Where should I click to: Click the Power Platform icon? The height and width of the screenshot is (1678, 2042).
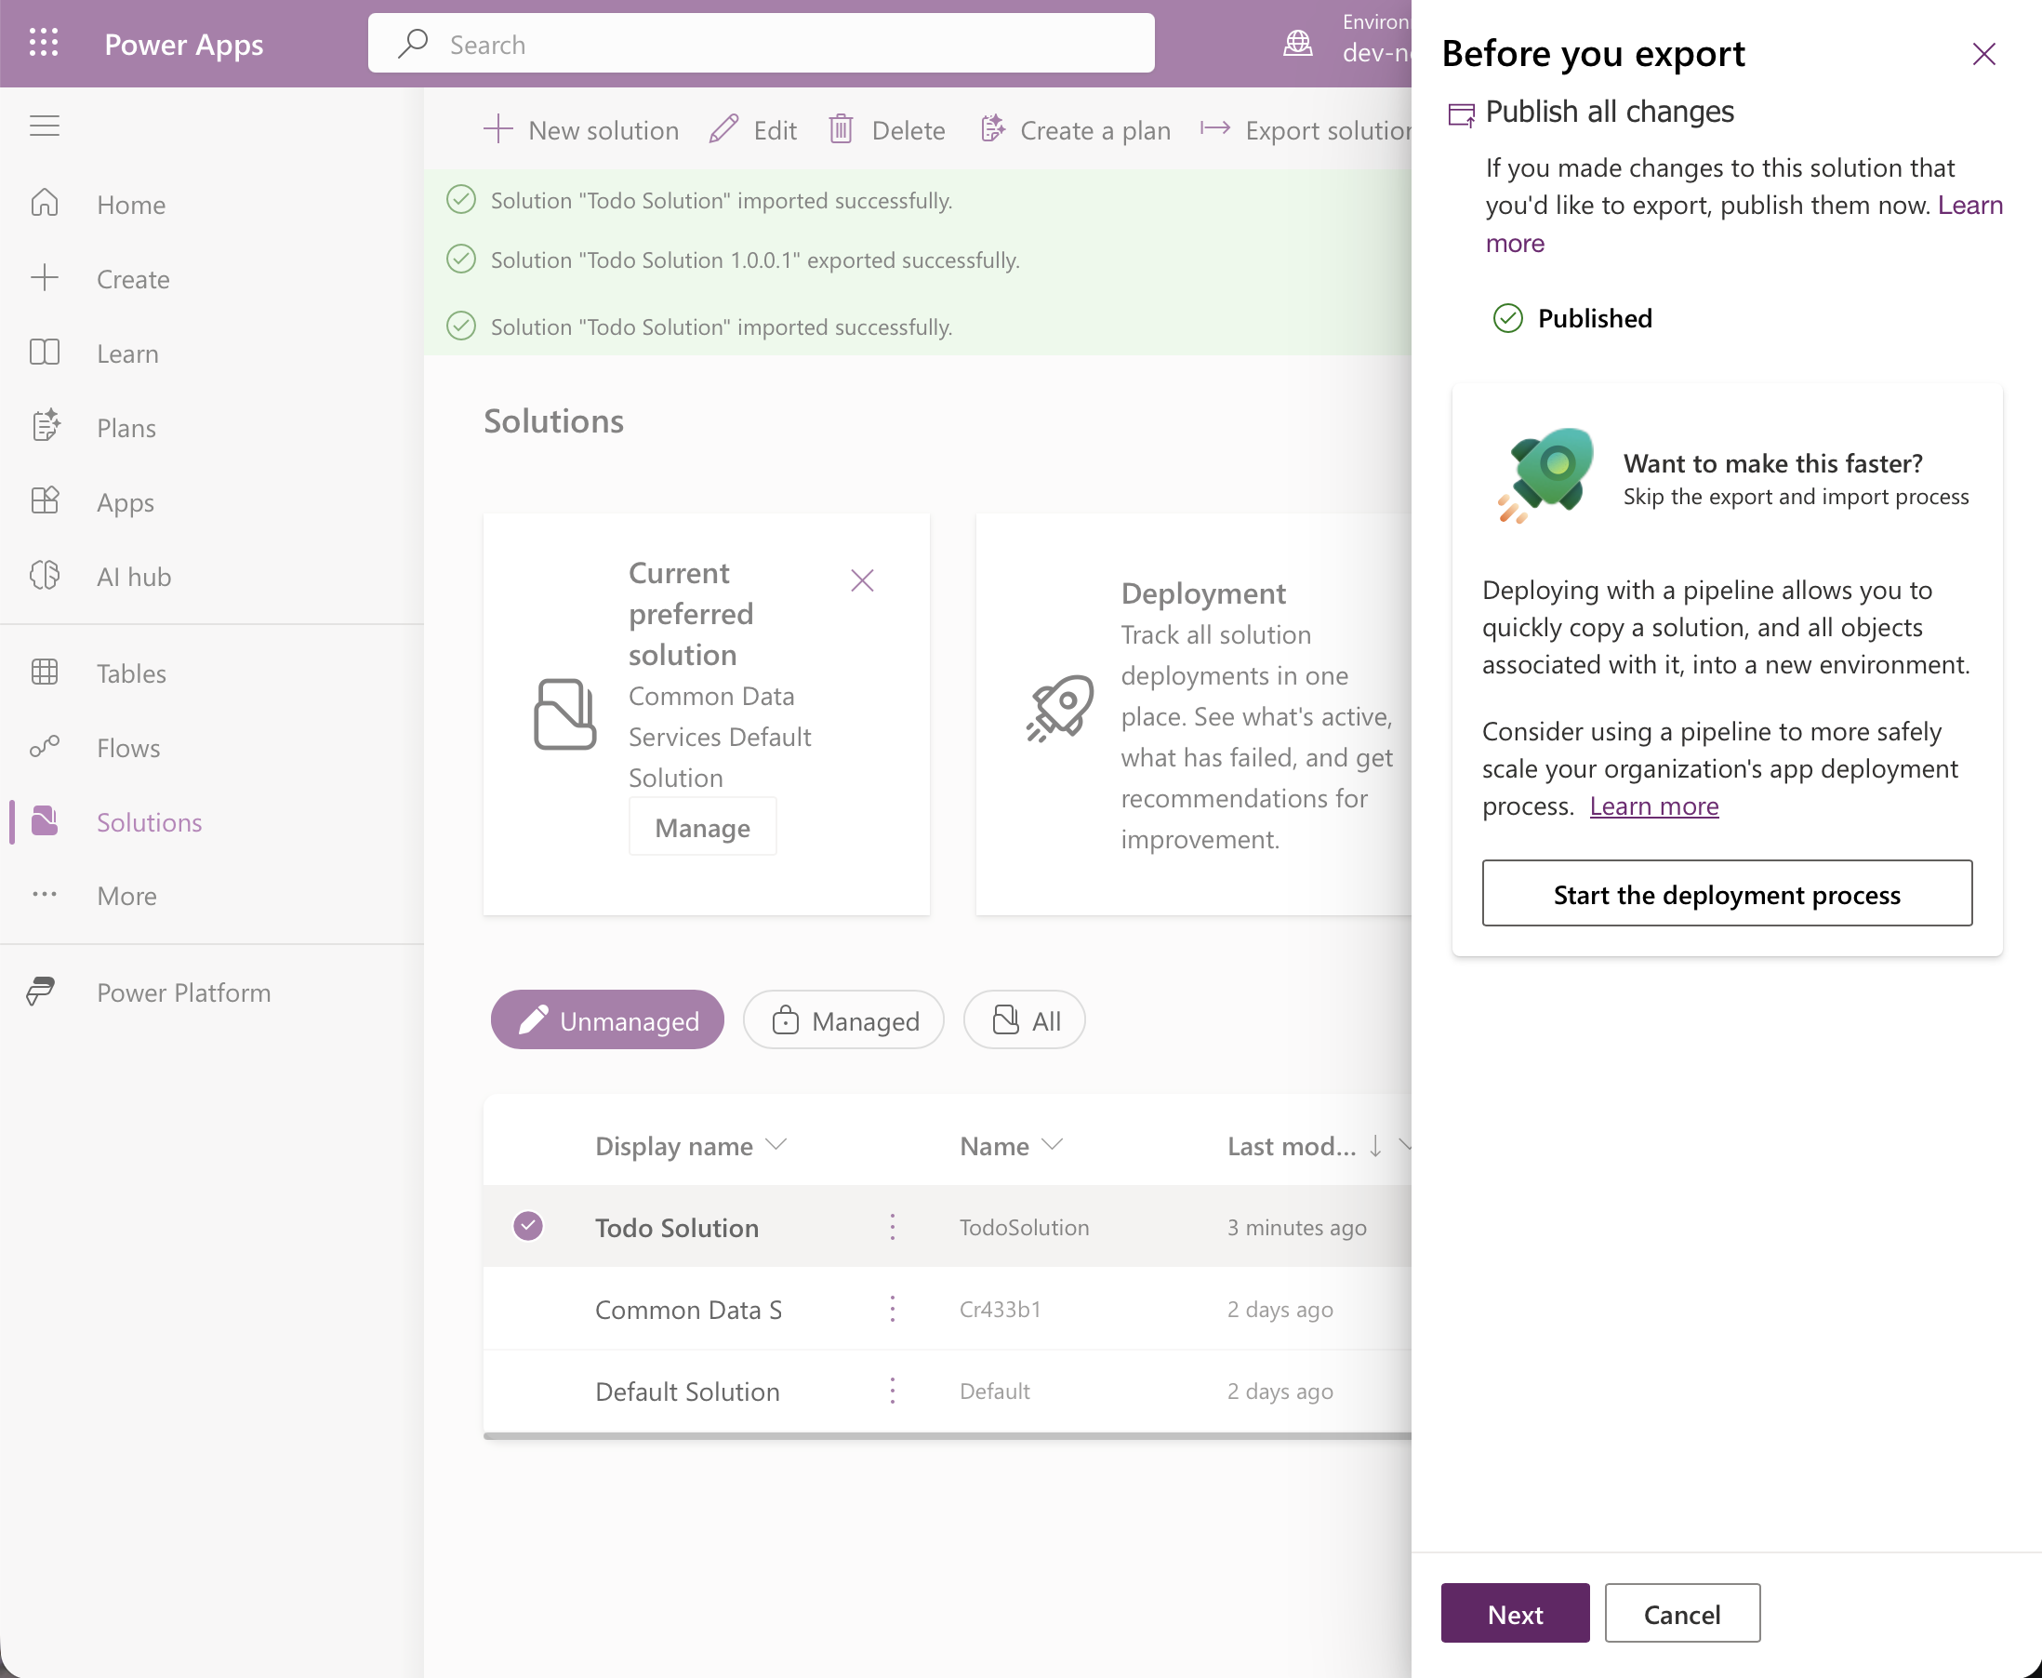coord(41,992)
